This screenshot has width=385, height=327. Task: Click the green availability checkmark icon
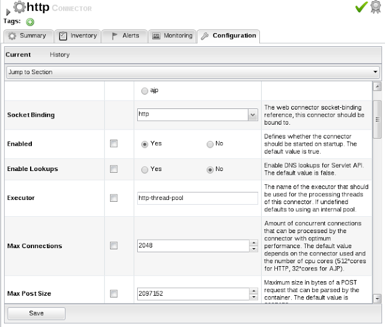pyautogui.click(x=361, y=7)
